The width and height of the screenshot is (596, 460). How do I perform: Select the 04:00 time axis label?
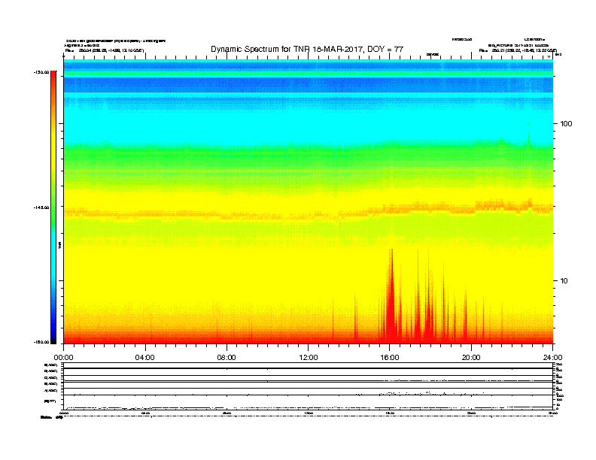click(x=145, y=358)
